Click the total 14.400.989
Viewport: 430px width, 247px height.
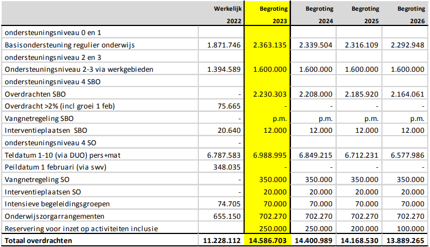click(x=314, y=241)
